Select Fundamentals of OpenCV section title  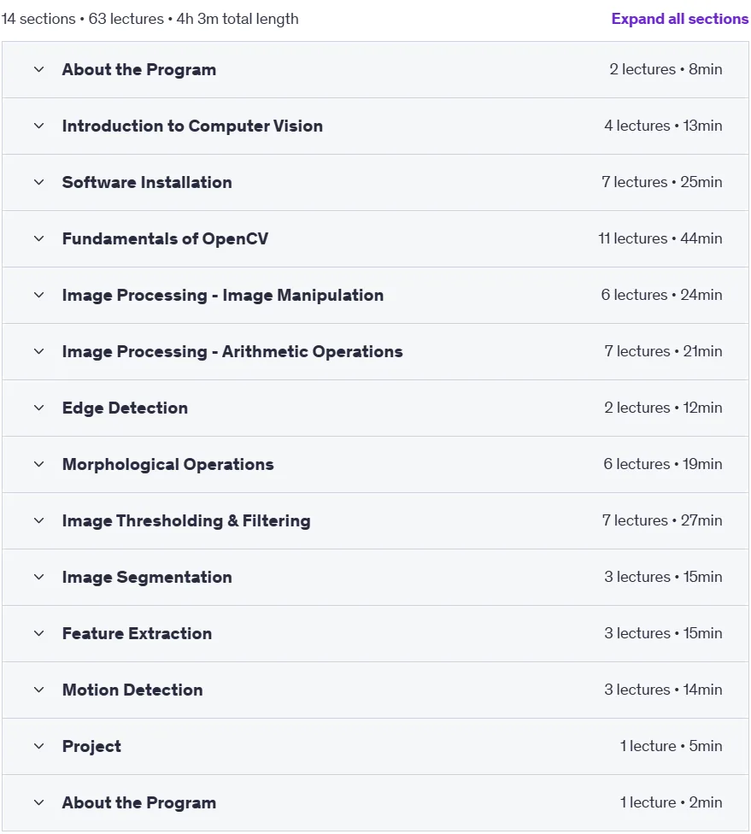[165, 238]
